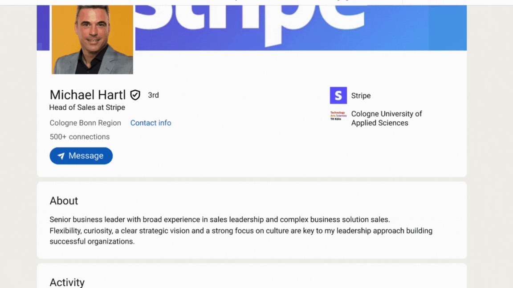This screenshot has width=513, height=288.
Task: Click the paper plane icon inside the Message button
Action: point(61,156)
